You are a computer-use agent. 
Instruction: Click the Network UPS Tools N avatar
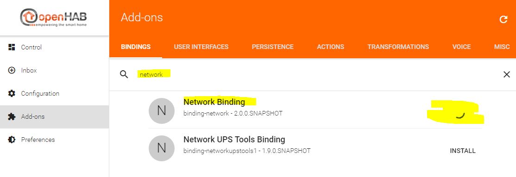tap(161, 148)
